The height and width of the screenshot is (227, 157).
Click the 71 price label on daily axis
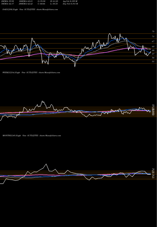(153, 37)
